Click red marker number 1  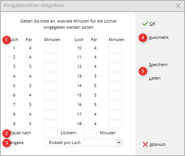click(7, 40)
